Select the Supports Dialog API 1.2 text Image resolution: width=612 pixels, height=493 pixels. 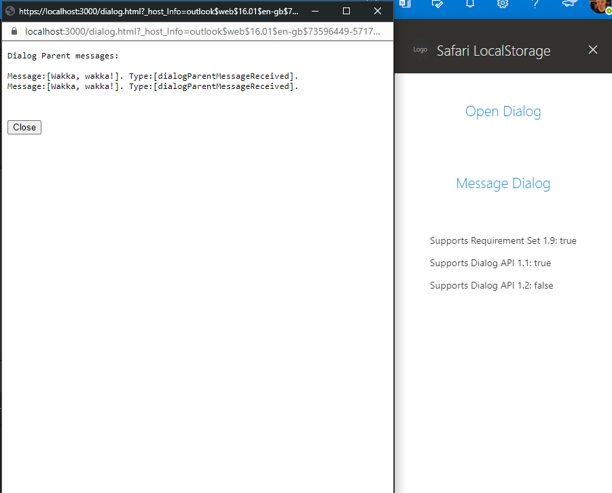491,285
